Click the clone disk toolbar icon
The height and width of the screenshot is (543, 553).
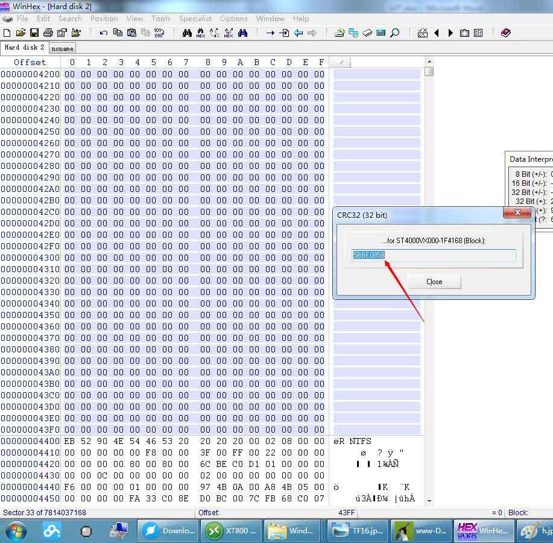click(x=353, y=33)
